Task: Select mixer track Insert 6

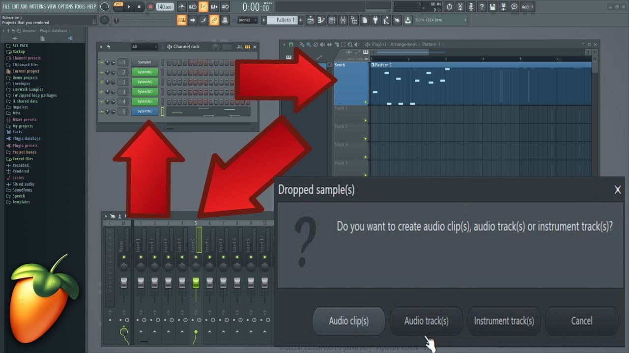Action: [209, 241]
